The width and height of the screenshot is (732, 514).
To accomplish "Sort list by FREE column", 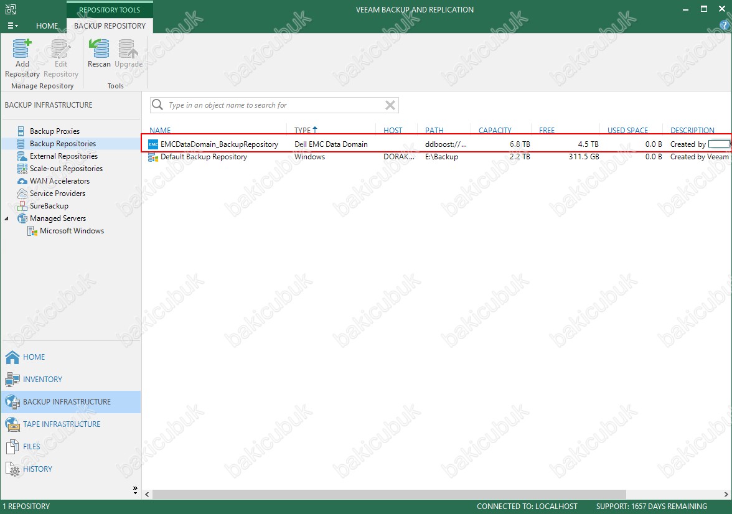I will [x=547, y=130].
